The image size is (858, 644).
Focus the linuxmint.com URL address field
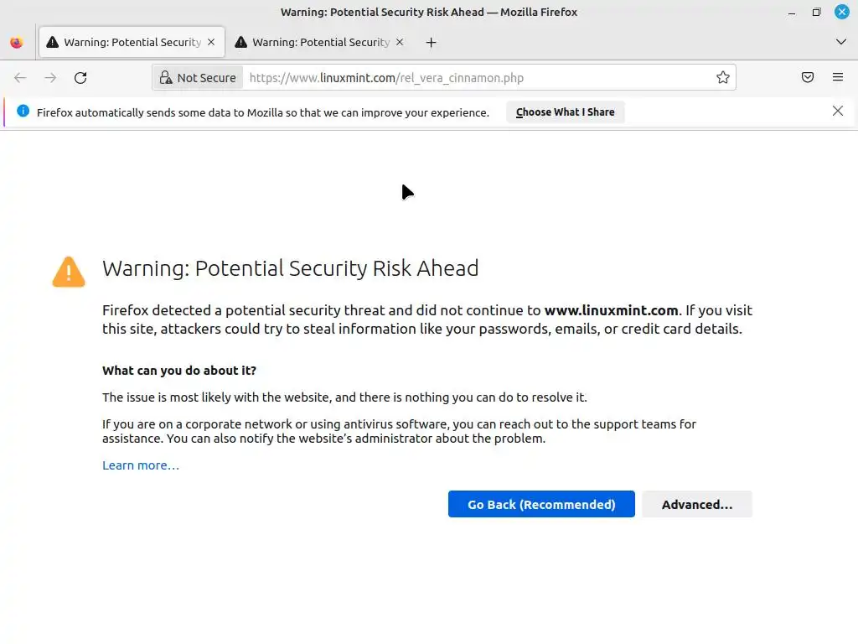pyautogui.click(x=469, y=78)
